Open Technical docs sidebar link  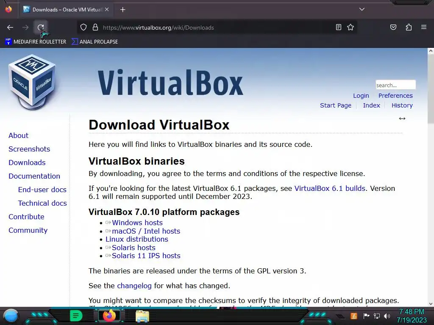click(x=42, y=203)
